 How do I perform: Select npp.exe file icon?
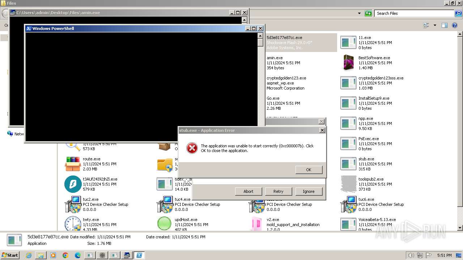pyautogui.click(x=348, y=123)
